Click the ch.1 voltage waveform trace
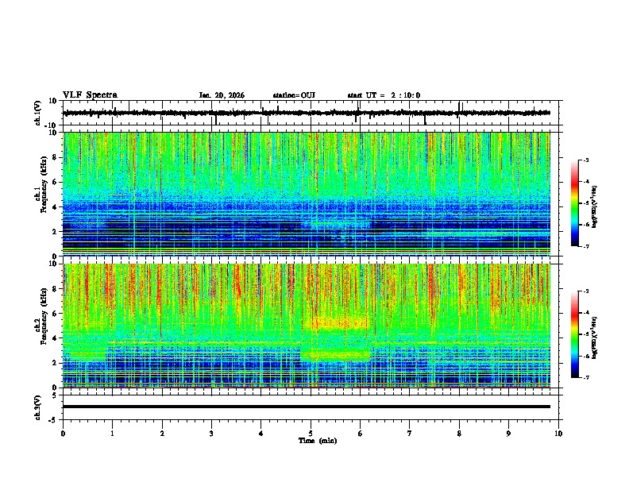The height and width of the screenshot is (486, 629). coord(307,113)
